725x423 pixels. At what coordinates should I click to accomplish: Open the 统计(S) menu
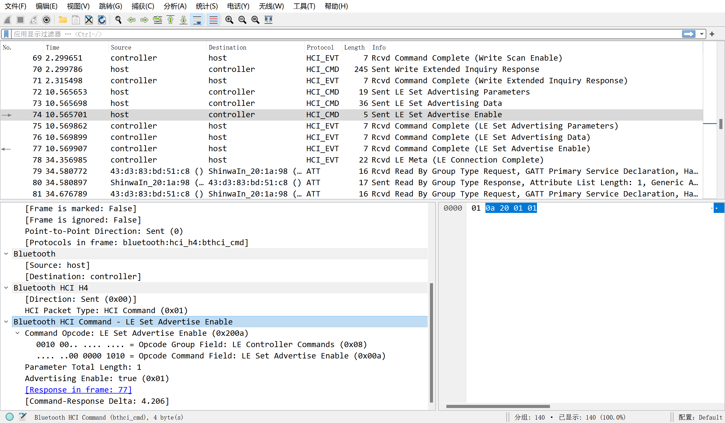pos(207,6)
